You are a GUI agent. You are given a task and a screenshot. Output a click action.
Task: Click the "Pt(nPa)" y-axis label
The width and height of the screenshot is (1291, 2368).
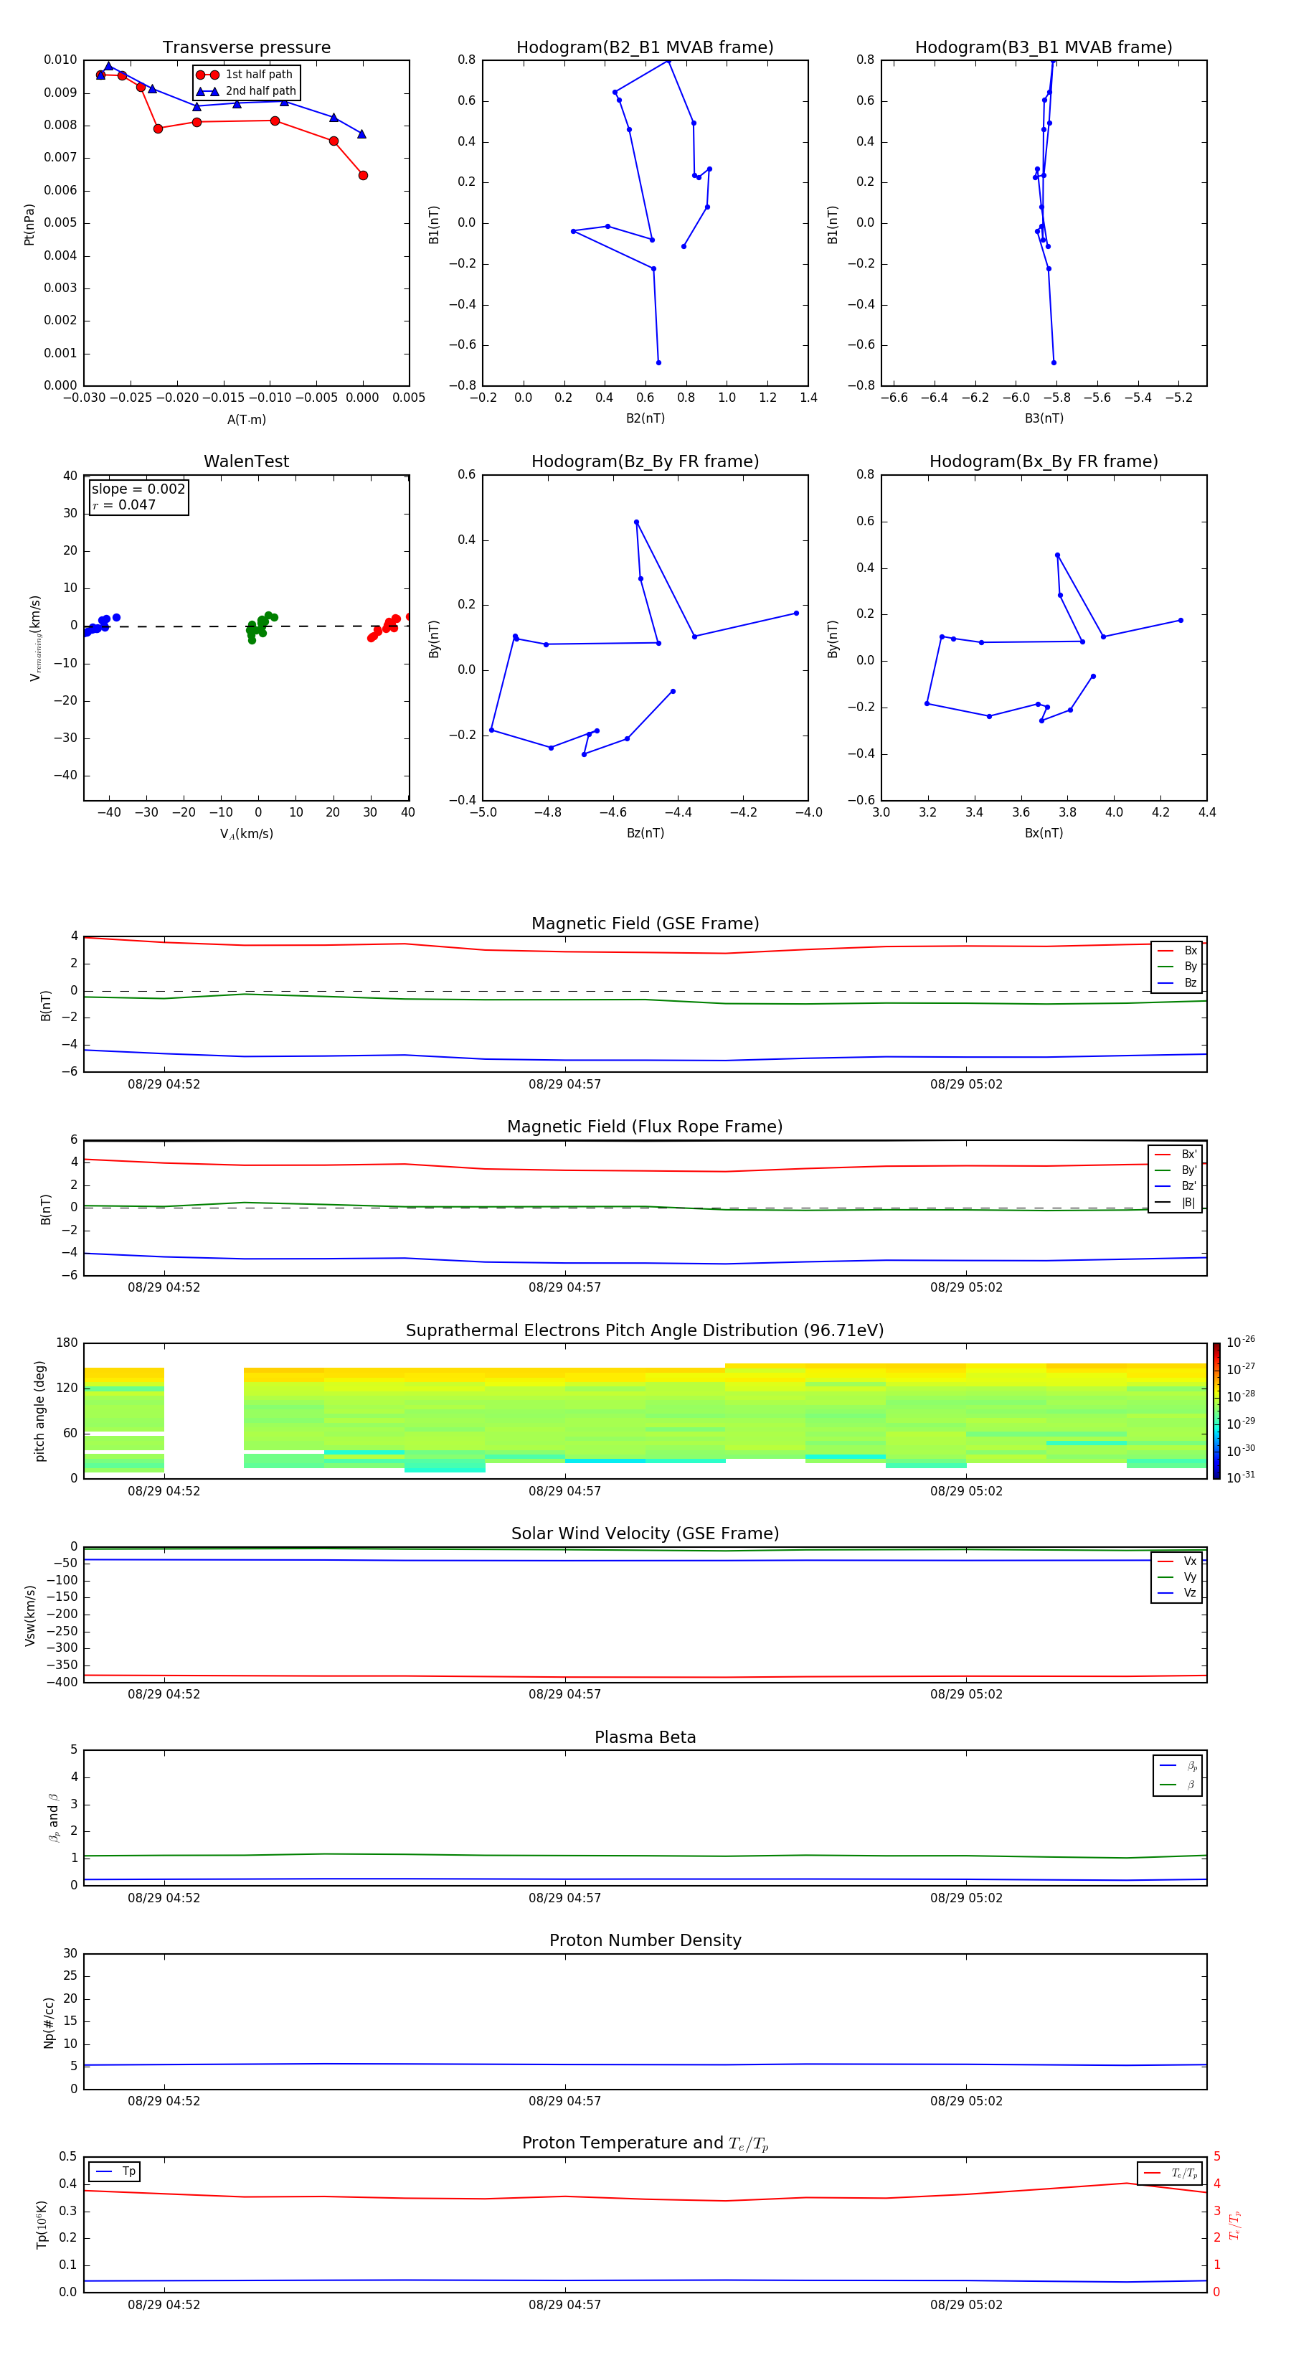(29, 225)
